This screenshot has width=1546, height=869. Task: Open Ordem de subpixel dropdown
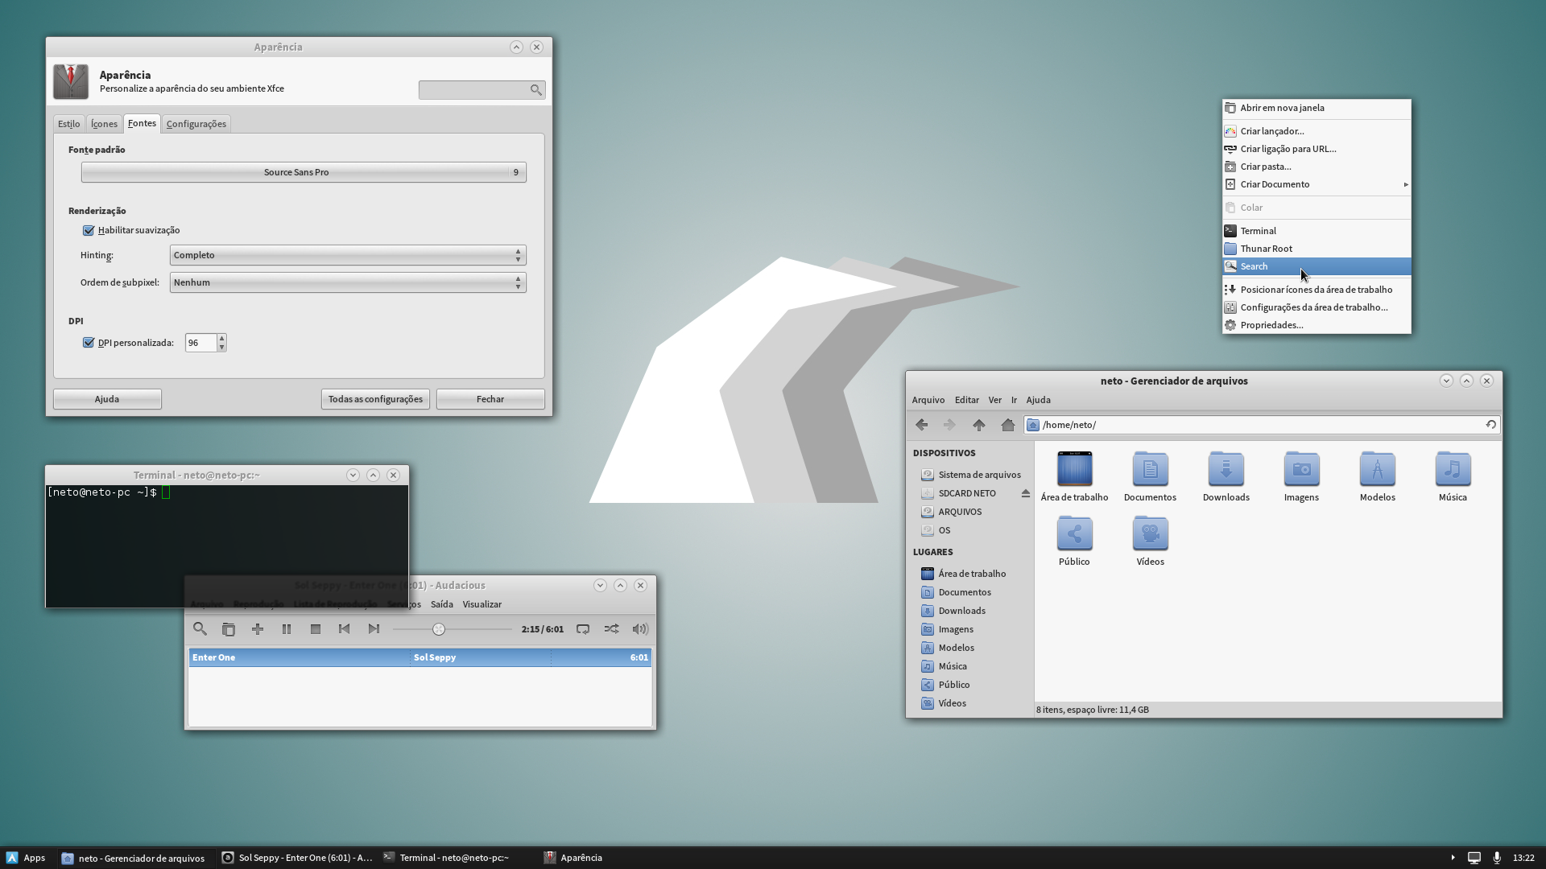pyautogui.click(x=348, y=282)
